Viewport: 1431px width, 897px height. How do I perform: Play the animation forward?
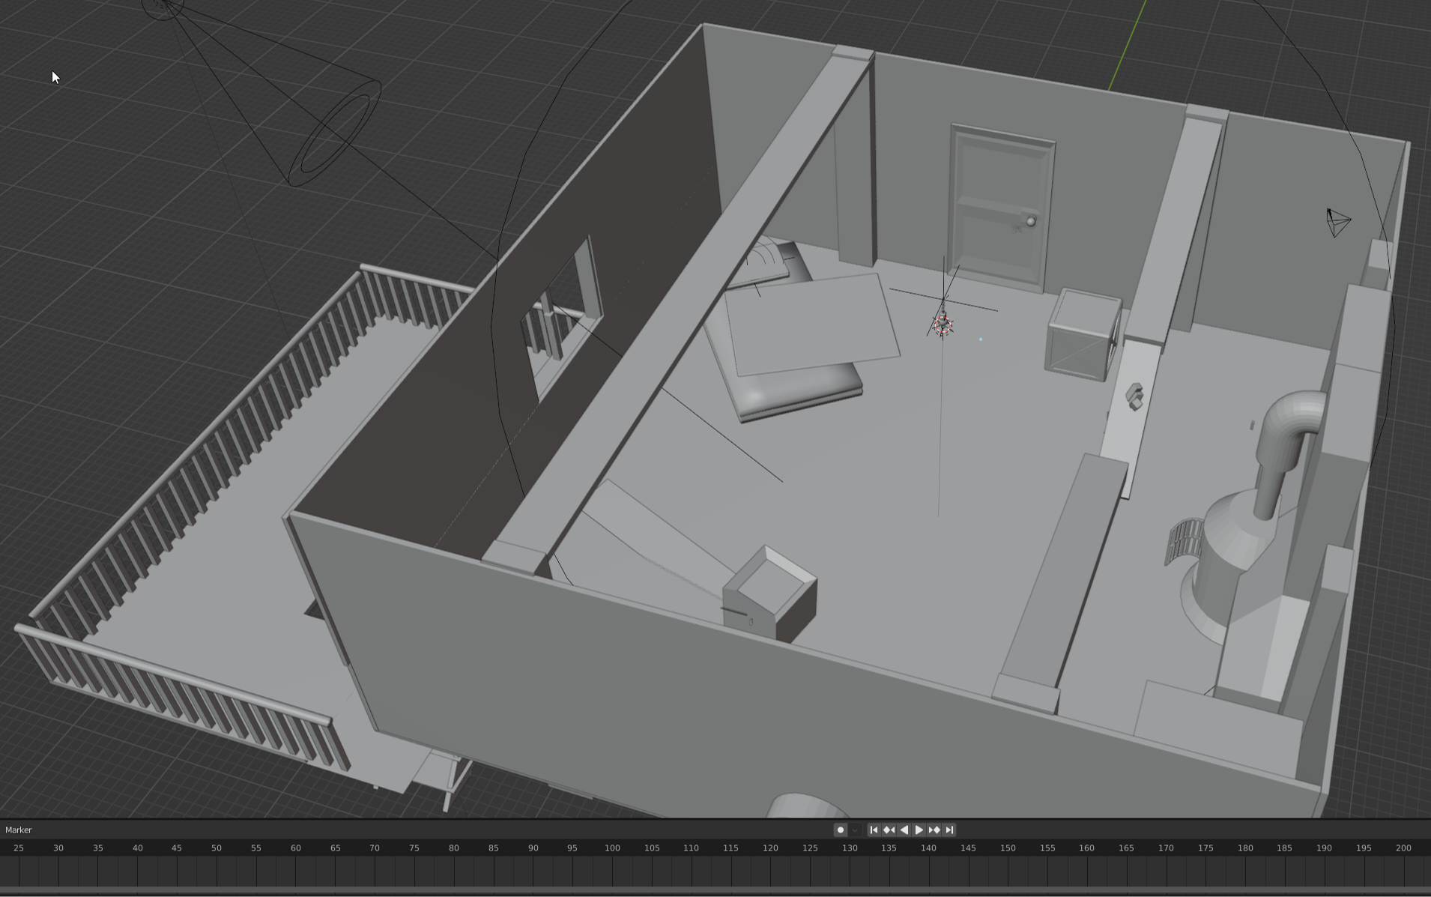(x=919, y=830)
